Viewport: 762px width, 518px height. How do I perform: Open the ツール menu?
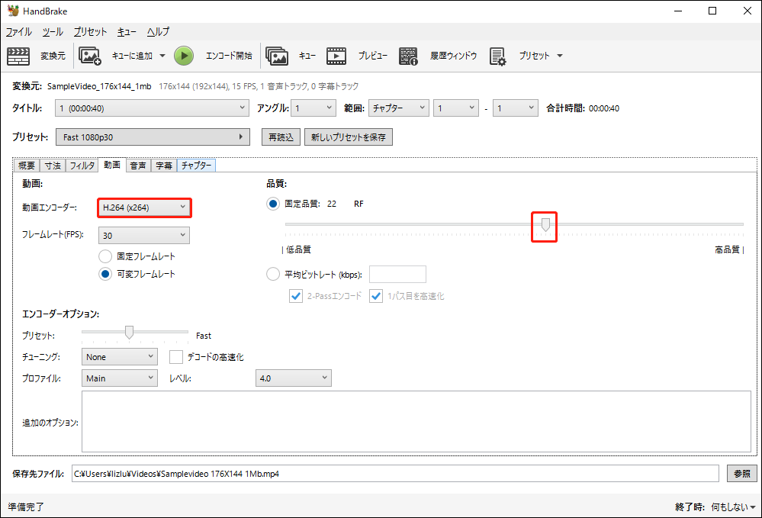point(51,31)
